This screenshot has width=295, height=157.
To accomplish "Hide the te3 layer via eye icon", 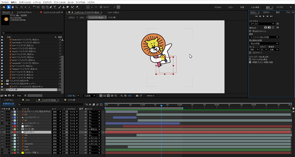I will click(x=2, y=114).
